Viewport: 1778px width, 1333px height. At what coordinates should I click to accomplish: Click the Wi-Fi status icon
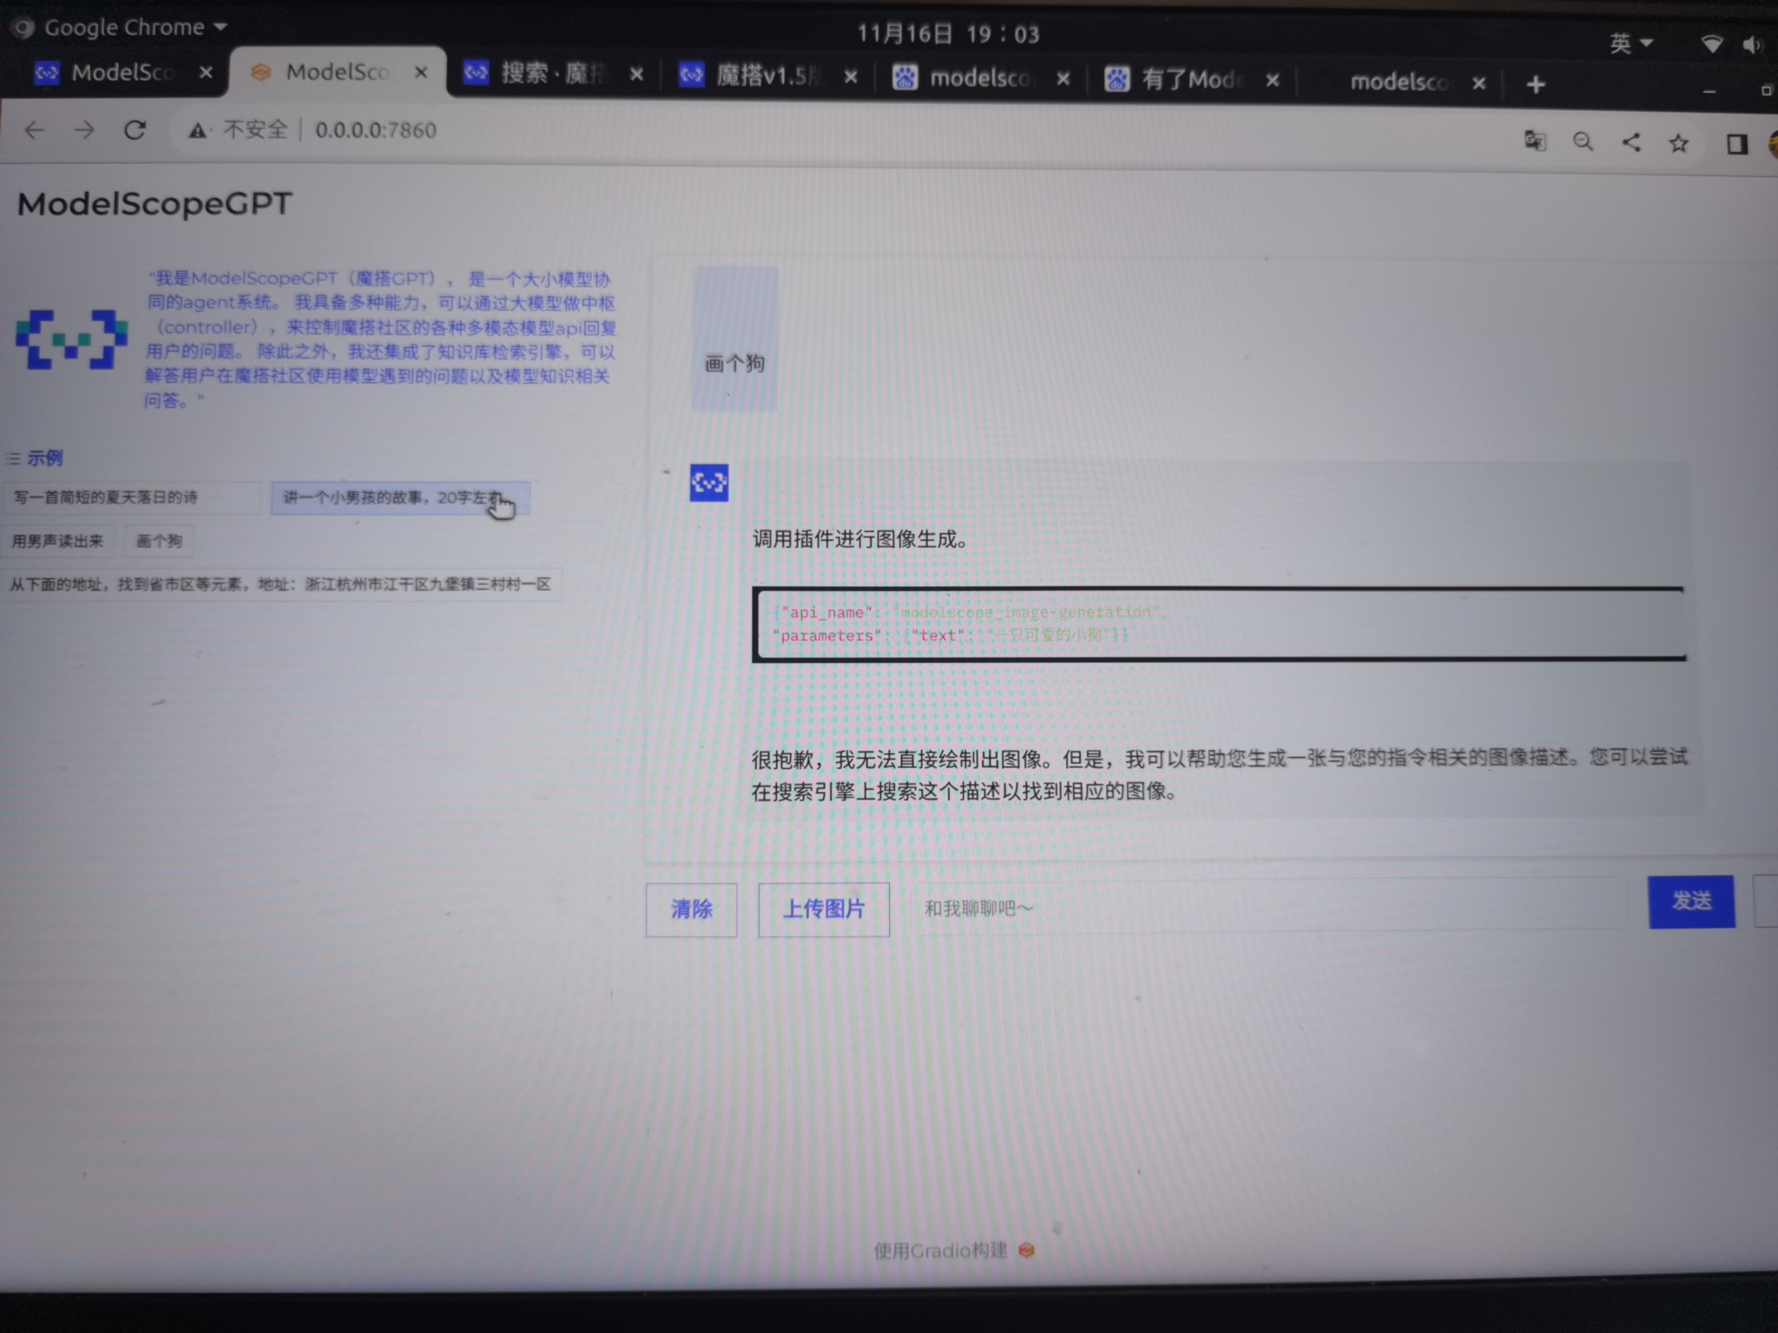pos(1711,43)
